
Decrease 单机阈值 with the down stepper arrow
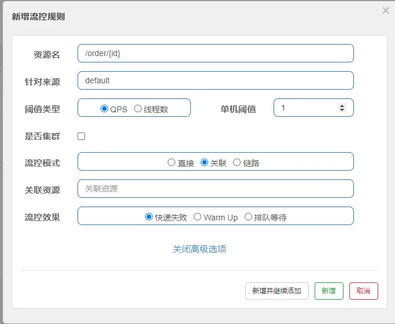342,110
